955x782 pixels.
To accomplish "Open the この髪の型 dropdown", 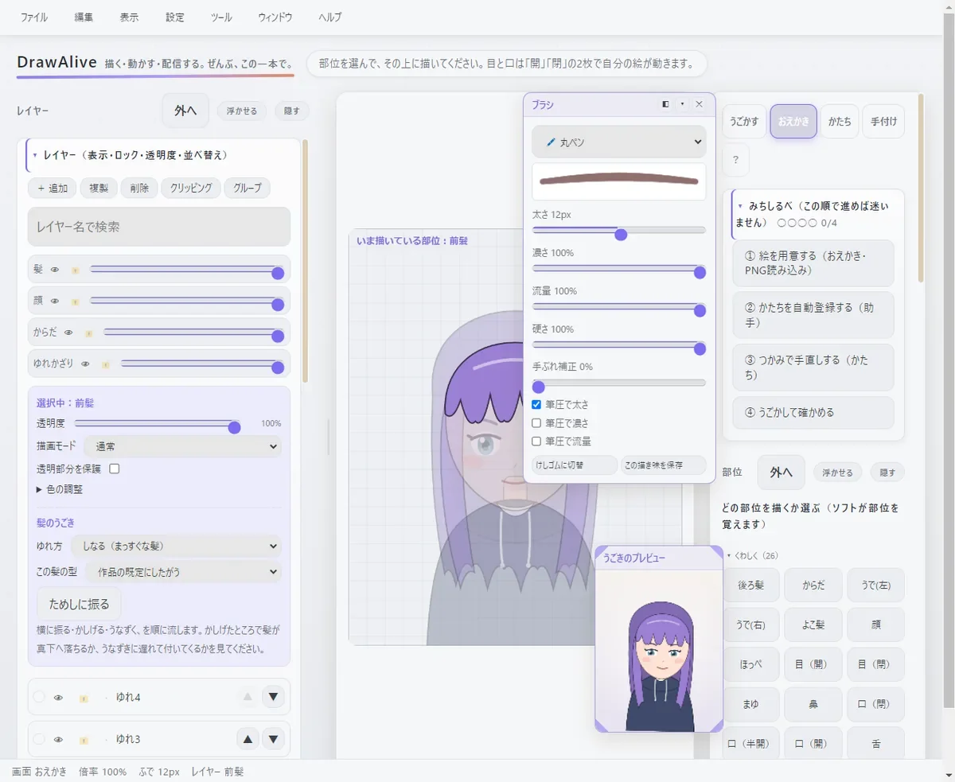I will coord(182,571).
